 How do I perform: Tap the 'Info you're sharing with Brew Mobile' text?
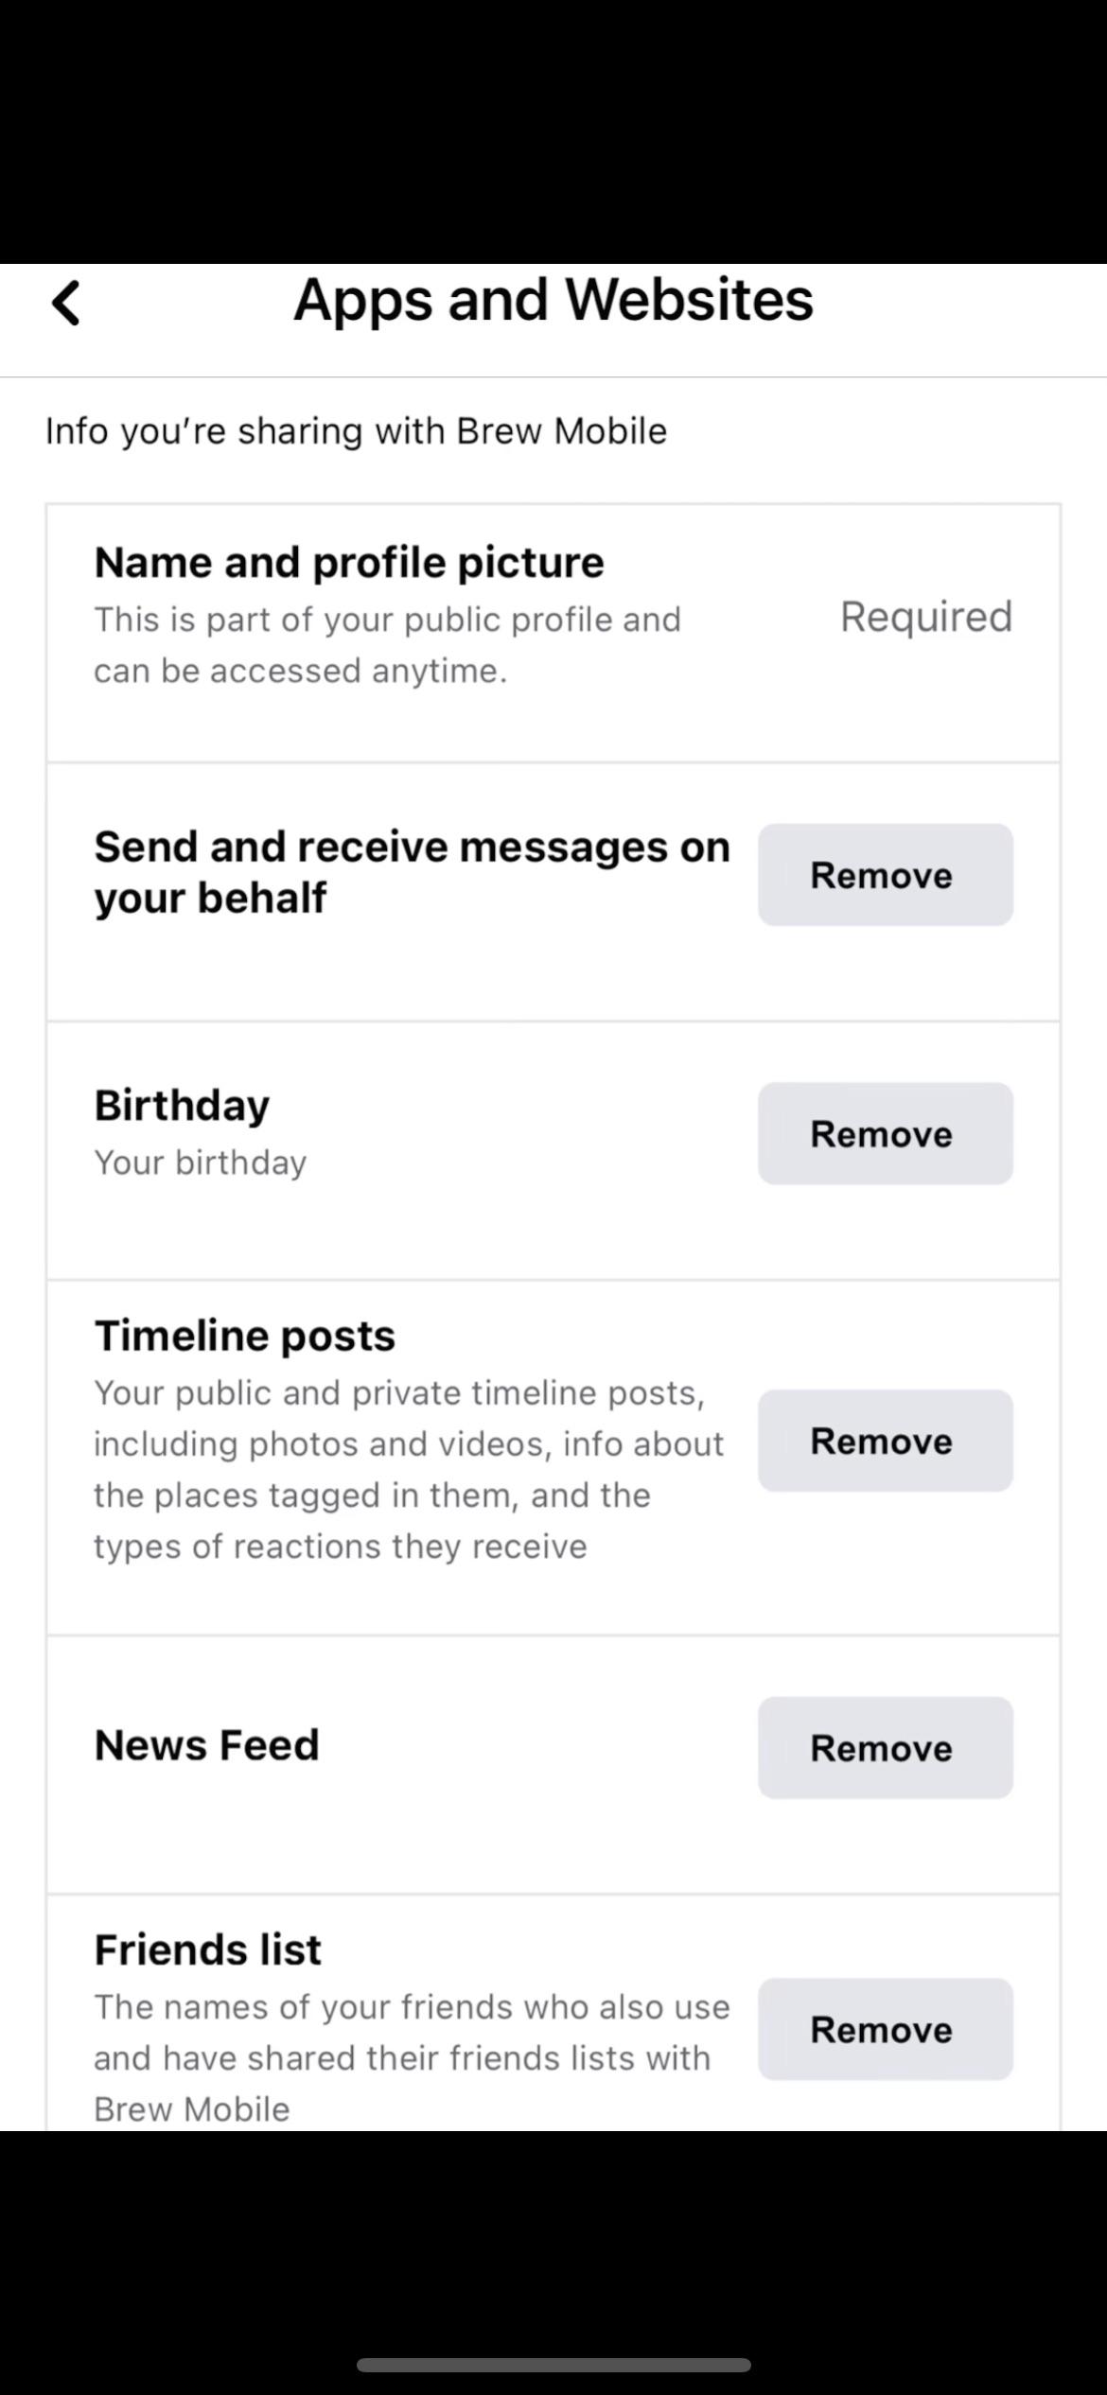[356, 431]
